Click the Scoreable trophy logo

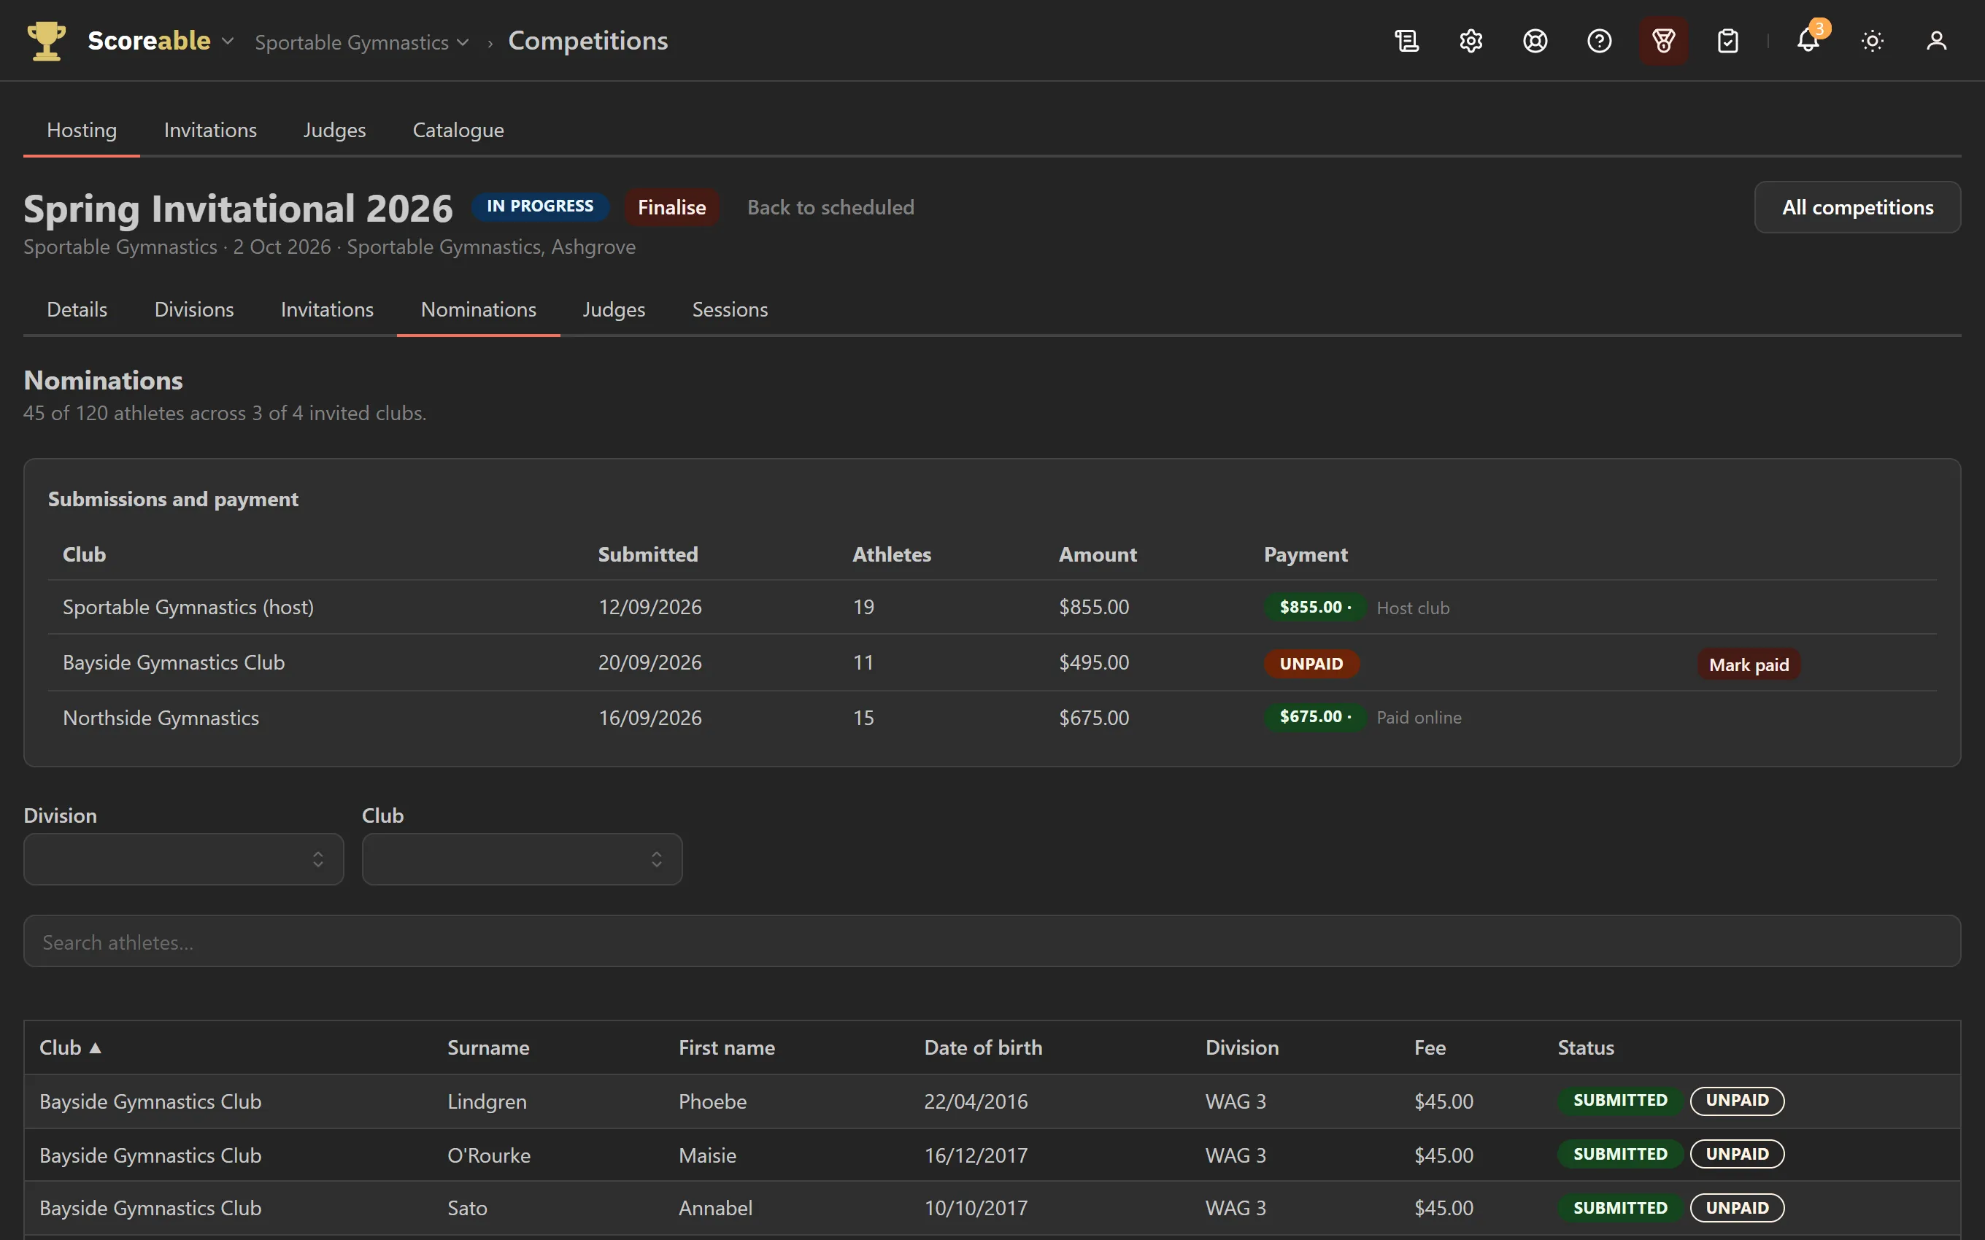pyautogui.click(x=47, y=40)
